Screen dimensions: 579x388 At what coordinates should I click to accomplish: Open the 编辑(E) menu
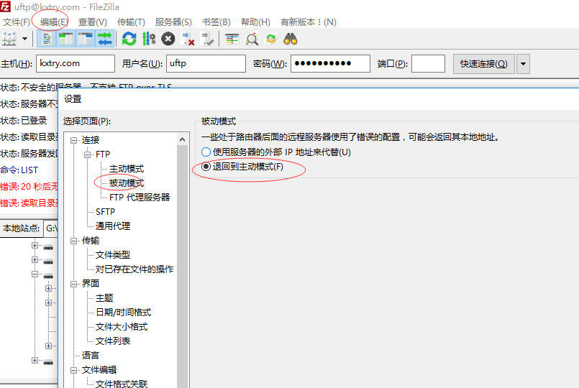[53, 22]
